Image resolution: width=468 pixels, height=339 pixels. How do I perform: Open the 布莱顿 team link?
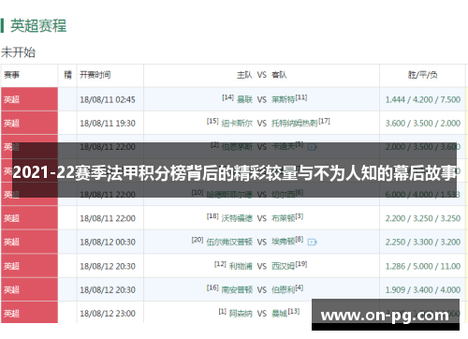(283, 218)
